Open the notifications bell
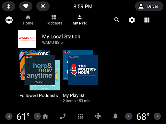 115,116
